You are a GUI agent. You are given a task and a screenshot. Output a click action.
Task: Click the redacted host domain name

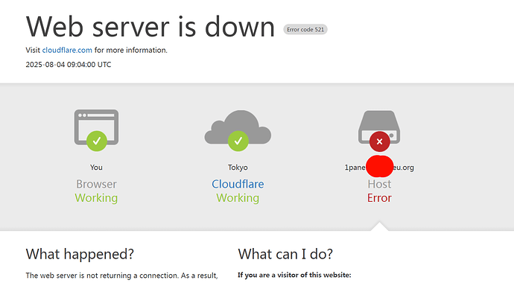coord(379,168)
